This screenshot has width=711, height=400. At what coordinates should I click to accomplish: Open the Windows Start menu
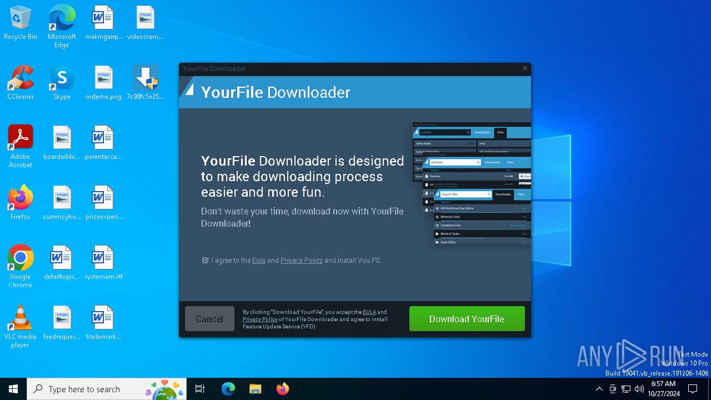pyautogui.click(x=13, y=389)
